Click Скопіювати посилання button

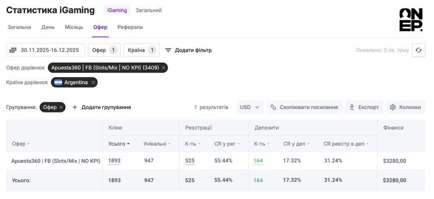coord(304,107)
